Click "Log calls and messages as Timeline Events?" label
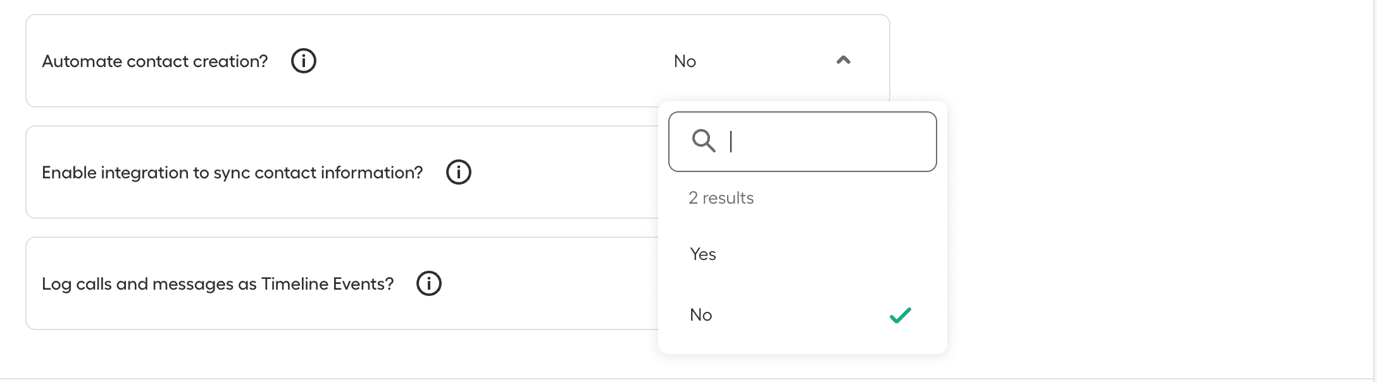Image resolution: width=1377 pixels, height=382 pixels. pyautogui.click(x=218, y=284)
